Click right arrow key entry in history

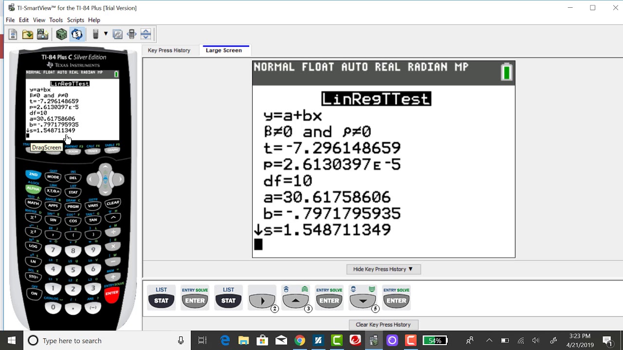tap(262, 298)
